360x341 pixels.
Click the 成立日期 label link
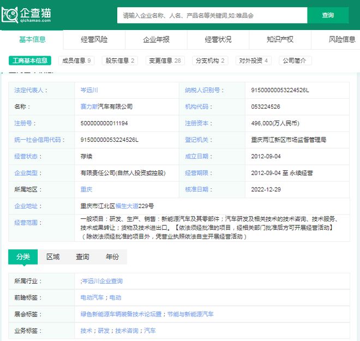[x=196, y=157]
